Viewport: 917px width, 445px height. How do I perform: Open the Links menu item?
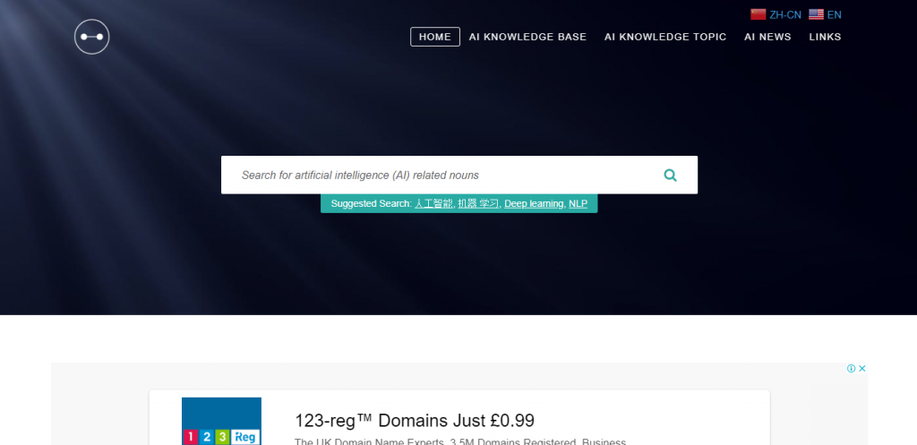click(825, 37)
